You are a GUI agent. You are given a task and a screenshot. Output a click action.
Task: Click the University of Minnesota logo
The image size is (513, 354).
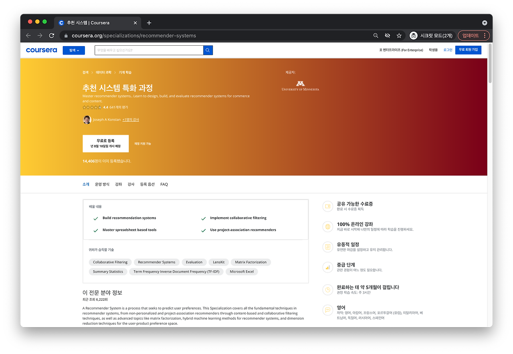click(301, 86)
